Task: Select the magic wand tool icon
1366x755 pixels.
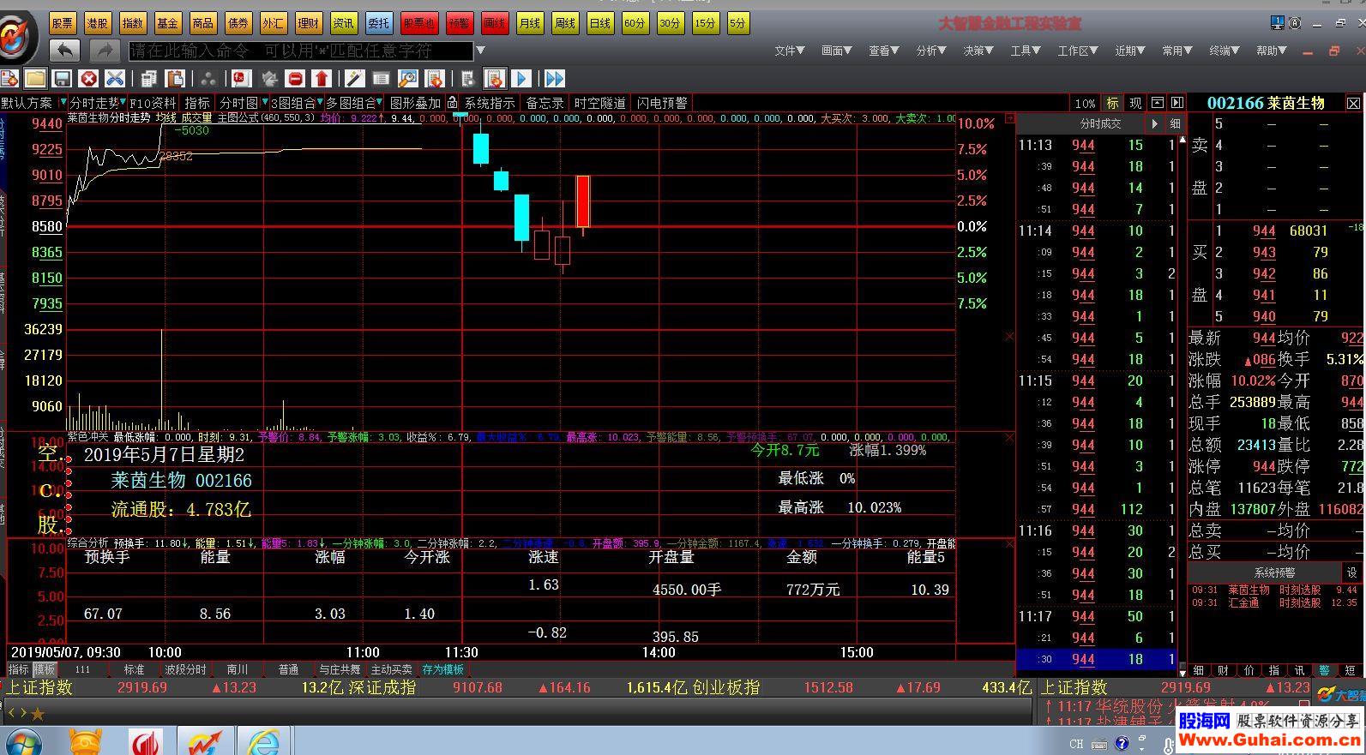Action: point(354,79)
